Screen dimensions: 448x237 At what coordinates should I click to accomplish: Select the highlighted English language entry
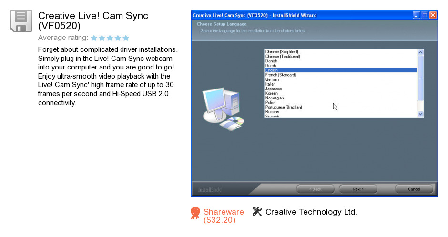tap(341, 70)
